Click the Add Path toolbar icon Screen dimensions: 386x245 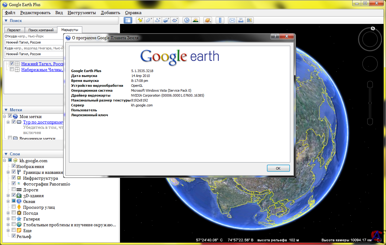(158, 20)
